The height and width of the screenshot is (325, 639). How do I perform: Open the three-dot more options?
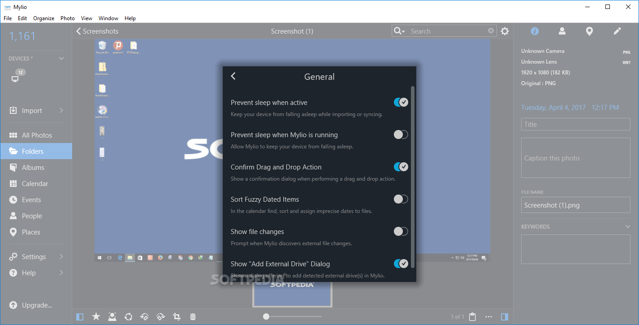(x=488, y=317)
